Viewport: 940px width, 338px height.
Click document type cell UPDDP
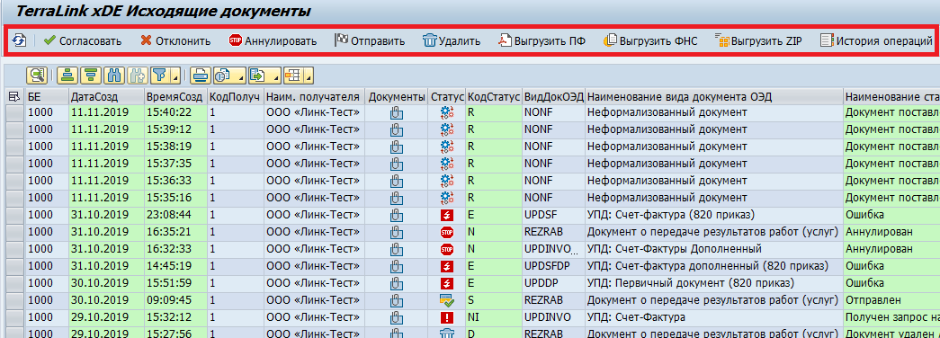coord(552,283)
